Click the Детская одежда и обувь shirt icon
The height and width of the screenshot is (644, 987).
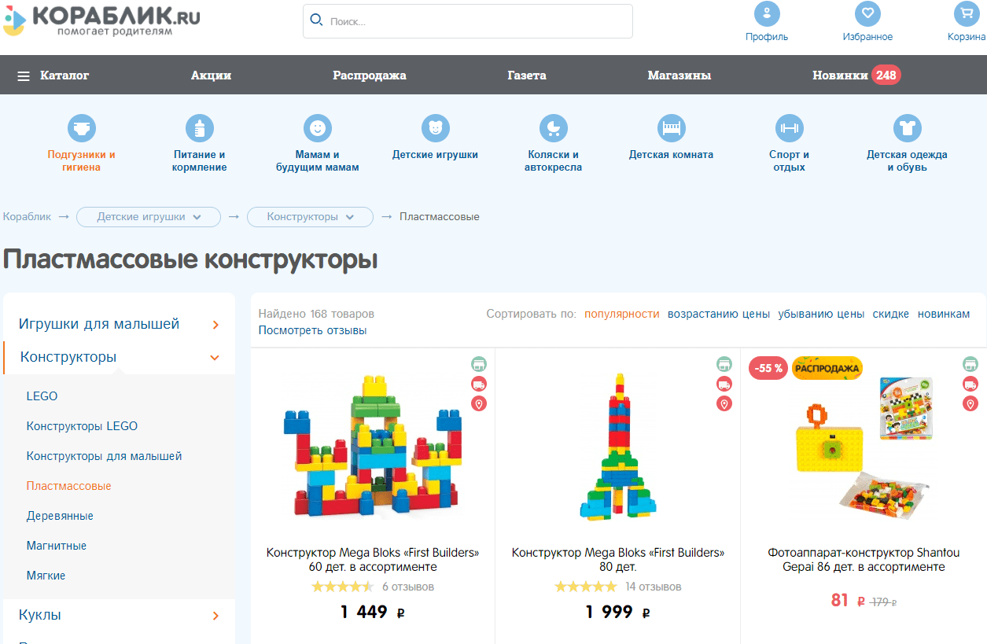[908, 128]
